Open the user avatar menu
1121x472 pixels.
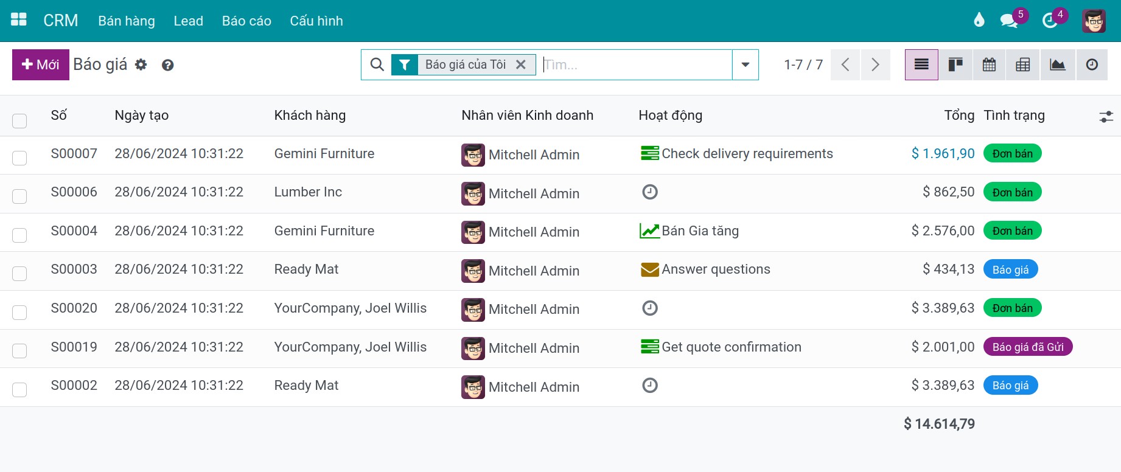[x=1094, y=21]
